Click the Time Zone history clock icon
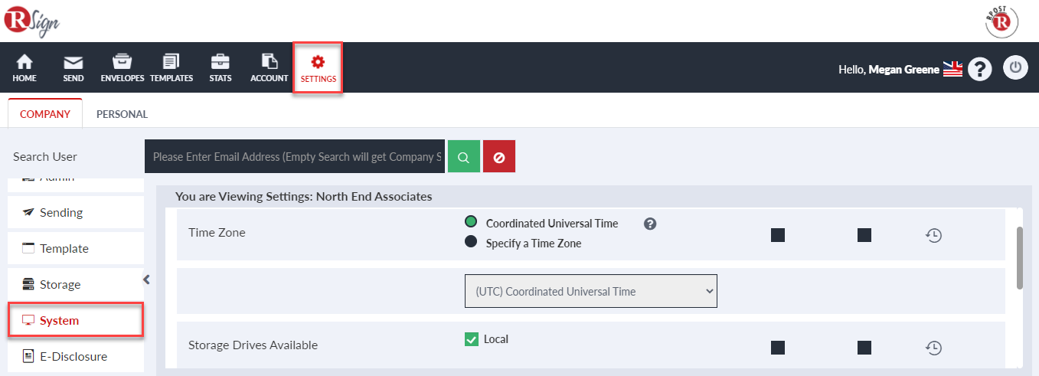 [933, 236]
